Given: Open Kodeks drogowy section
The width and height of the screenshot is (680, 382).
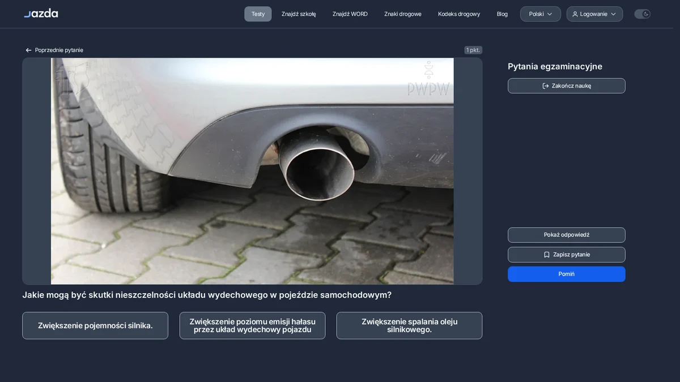Looking at the screenshot, I should (x=459, y=14).
